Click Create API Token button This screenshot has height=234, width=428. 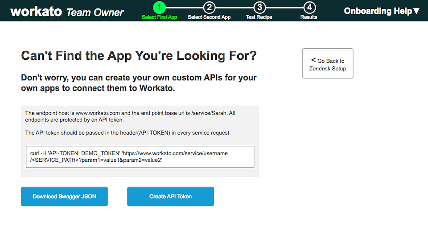(x=171, y=197)
